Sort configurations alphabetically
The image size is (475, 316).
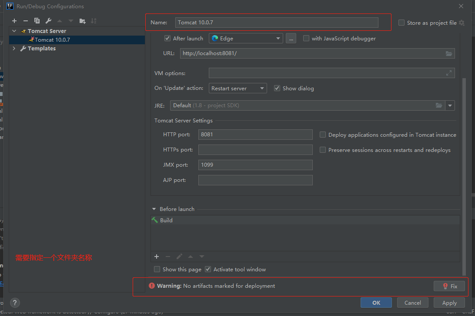[94, 21]
